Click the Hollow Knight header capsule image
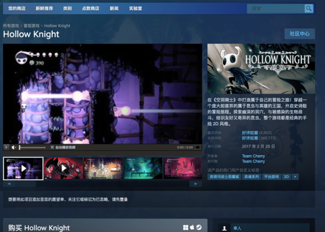 [x=261, y=69]
